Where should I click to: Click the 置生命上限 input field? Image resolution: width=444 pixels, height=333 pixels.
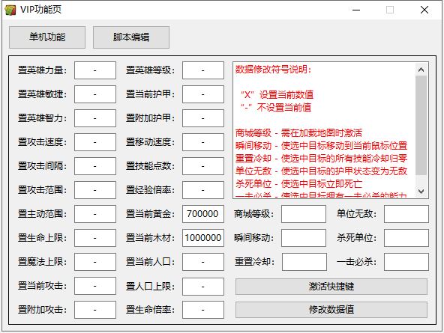95,238
